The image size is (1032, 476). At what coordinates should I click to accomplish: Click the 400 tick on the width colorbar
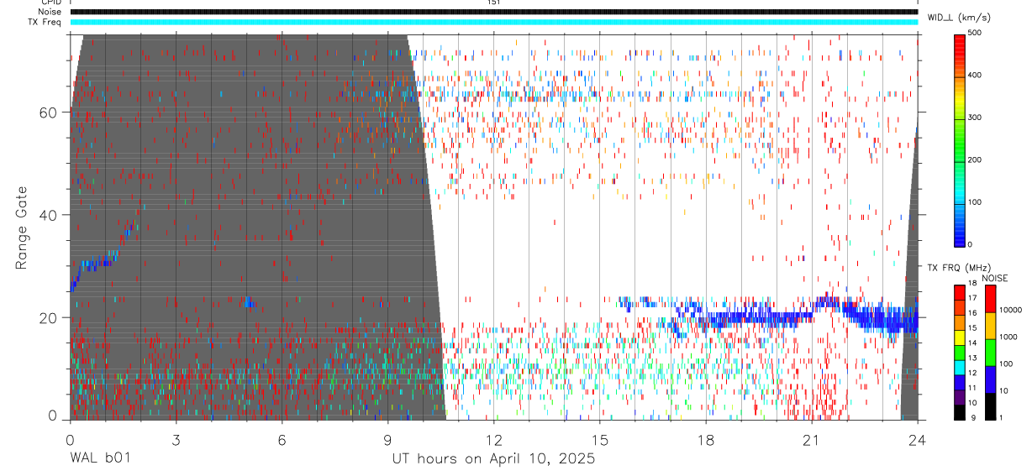pos(975,76)
